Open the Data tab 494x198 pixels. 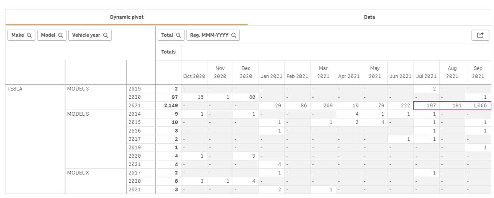370,17
